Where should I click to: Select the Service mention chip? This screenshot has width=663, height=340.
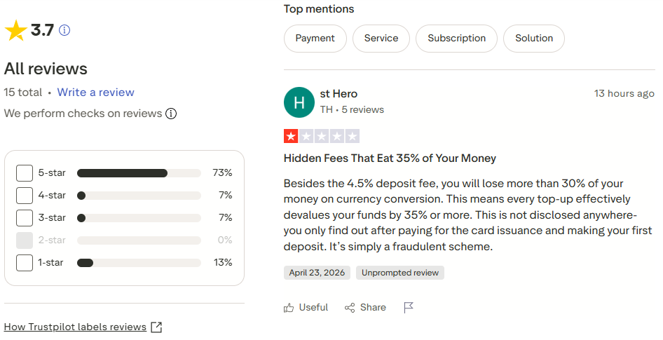pos(381,39)
